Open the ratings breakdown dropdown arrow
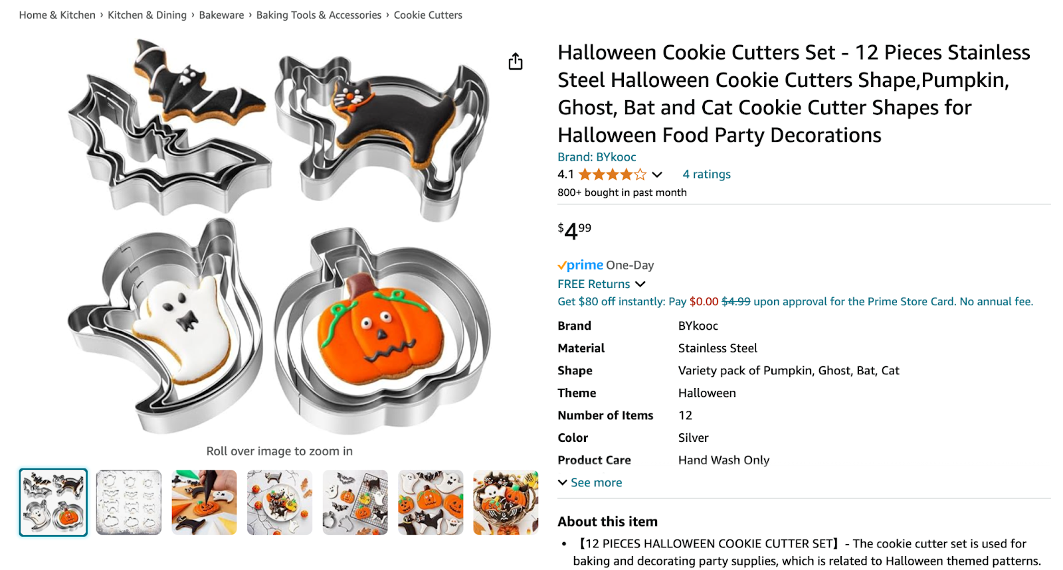The height and width of the screenshot is (570, 1063). 657,175
